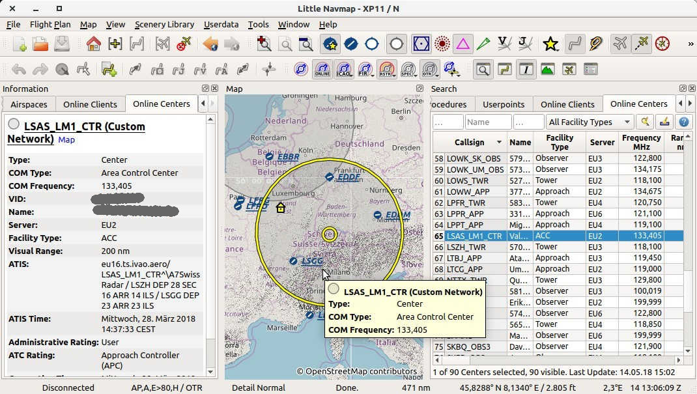Click the EDDF center icon on map
This screenshot has width=697, height=394.
pyautogui.click(x=329, y=176)
